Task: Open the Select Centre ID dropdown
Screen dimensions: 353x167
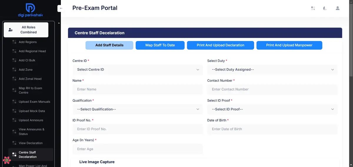Action: click(x=138, y=69)
